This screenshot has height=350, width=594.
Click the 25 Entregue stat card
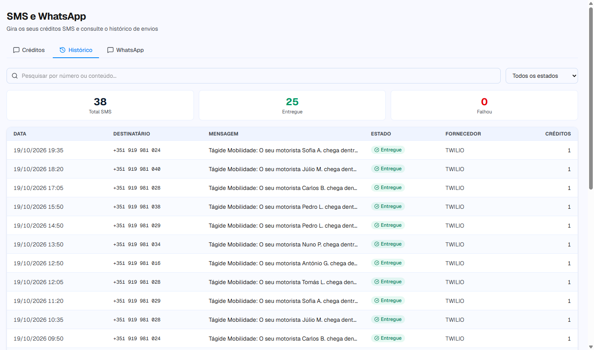(x=292, y=105)
